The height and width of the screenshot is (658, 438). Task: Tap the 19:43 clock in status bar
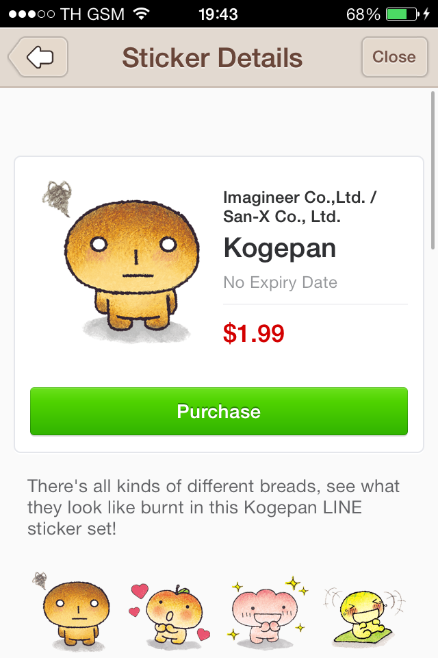pyautogui.click(x=218, y=14)
